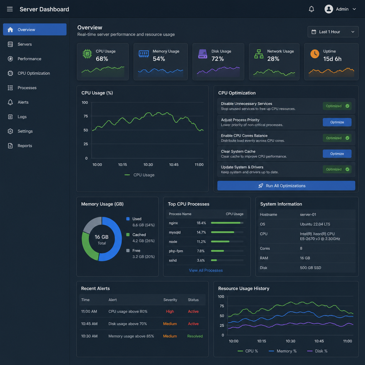
Task: Click the Servers icon in sidebar
Action: pos(10,44)
